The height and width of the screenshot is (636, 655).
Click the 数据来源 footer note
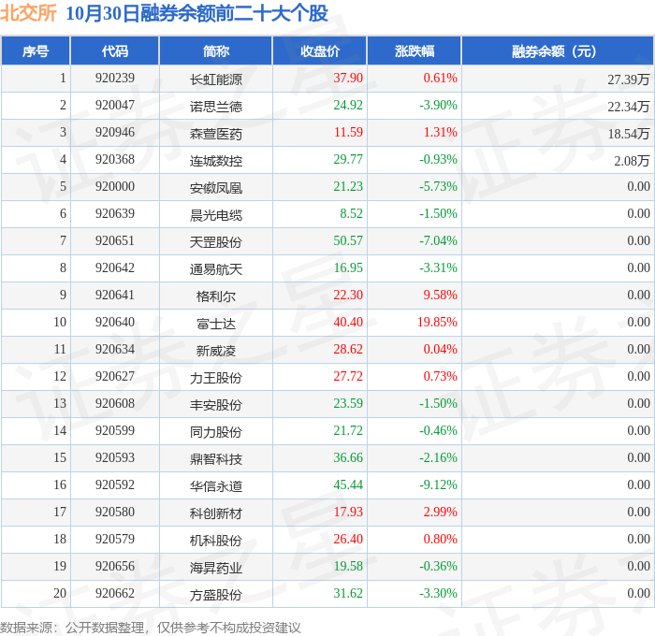151,628
